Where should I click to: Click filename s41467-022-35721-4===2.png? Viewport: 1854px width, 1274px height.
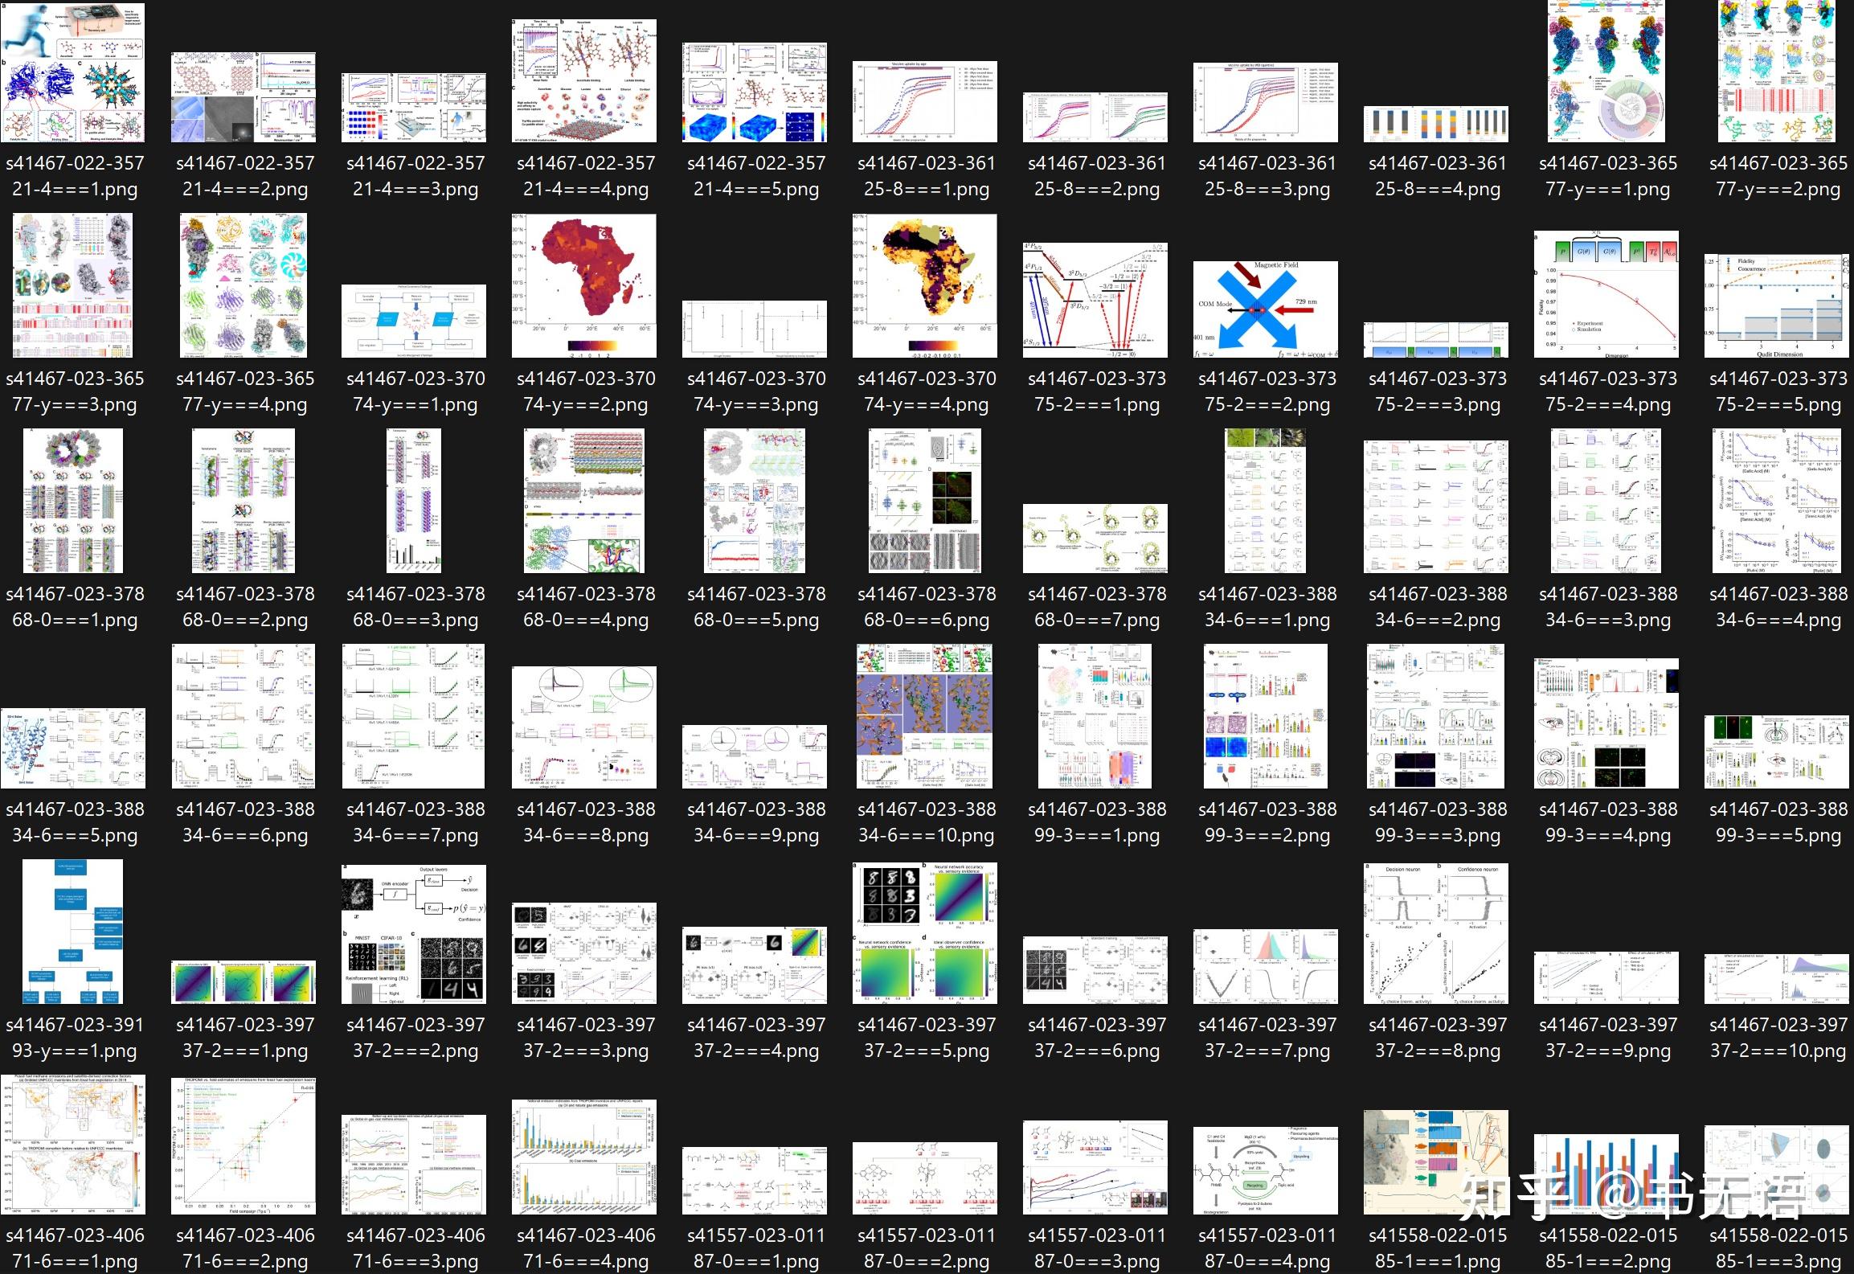click(245, 176)
